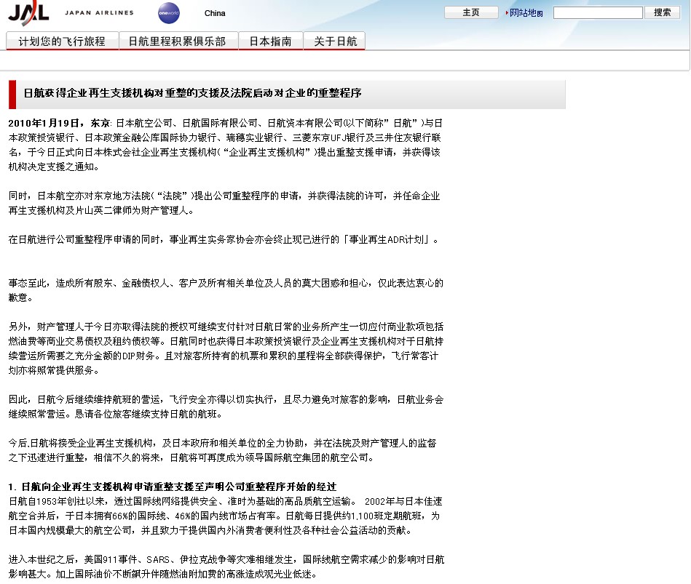The width and height of the screenshot is (691, 584).
Task: Open the 日本指南 tab
Action: [271, 41]
